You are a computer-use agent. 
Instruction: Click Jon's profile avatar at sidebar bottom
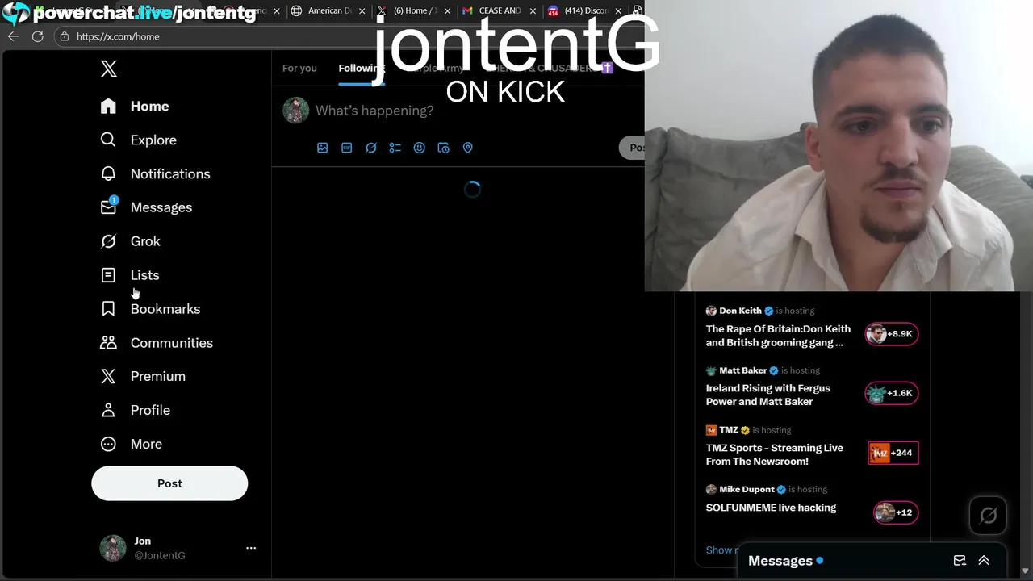[x=113, y=548]
